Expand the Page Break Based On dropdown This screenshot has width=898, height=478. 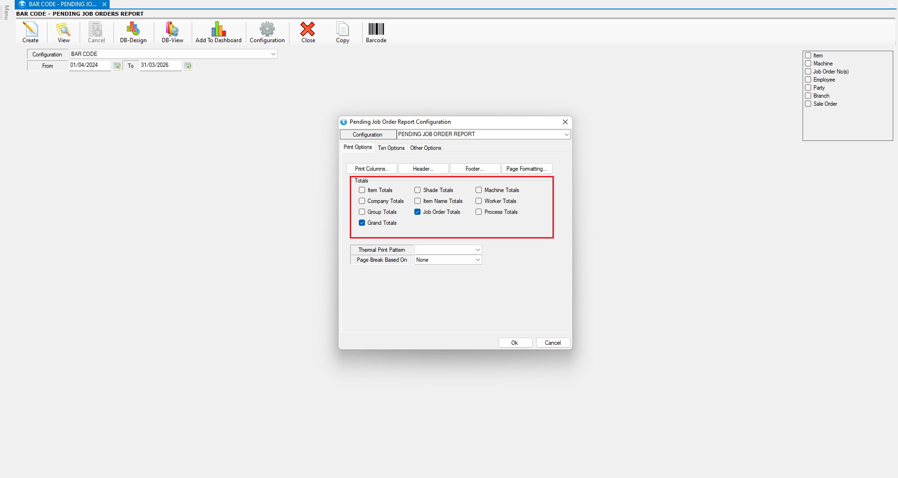477,260
